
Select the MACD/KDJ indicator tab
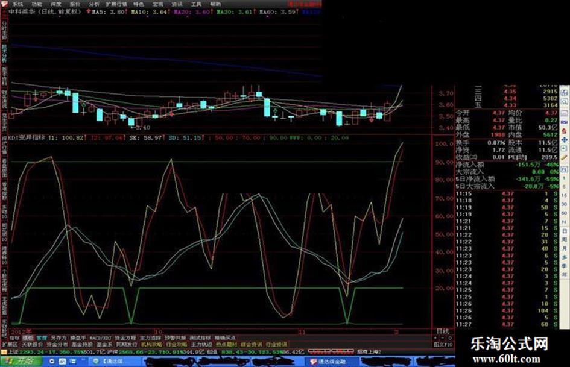(x=100, y=338)
